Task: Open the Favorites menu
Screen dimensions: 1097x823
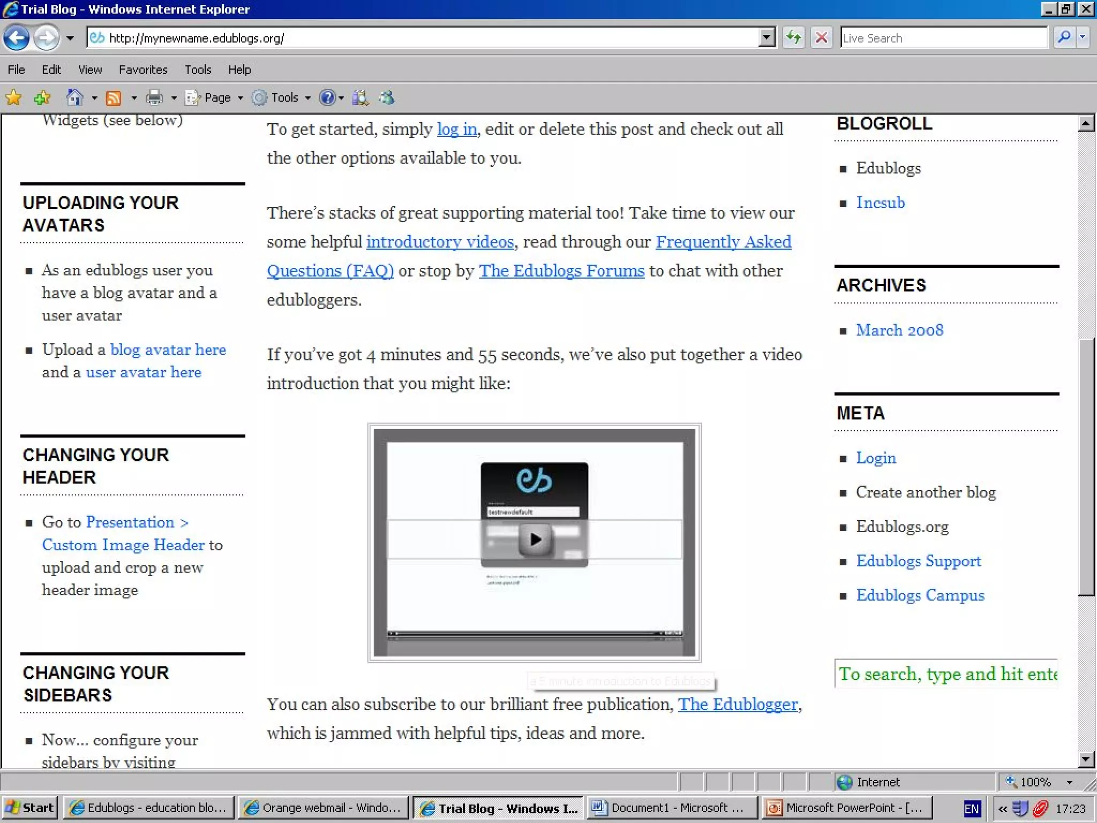Action: (143, 70)
